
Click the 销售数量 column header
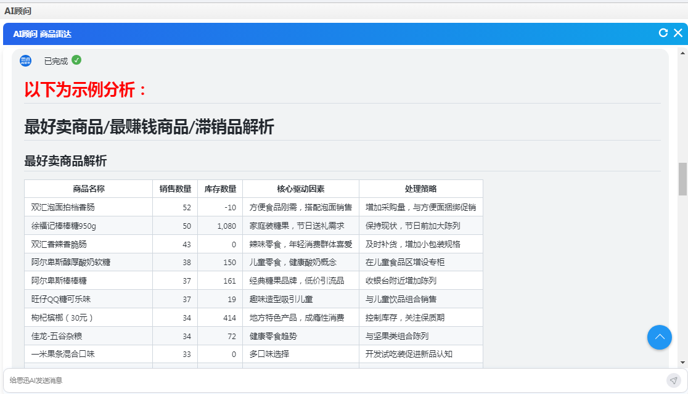(175, 189)
